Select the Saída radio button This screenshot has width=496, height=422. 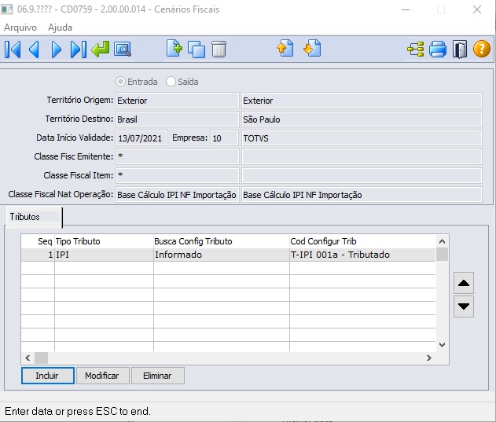[x=171, y=82]
